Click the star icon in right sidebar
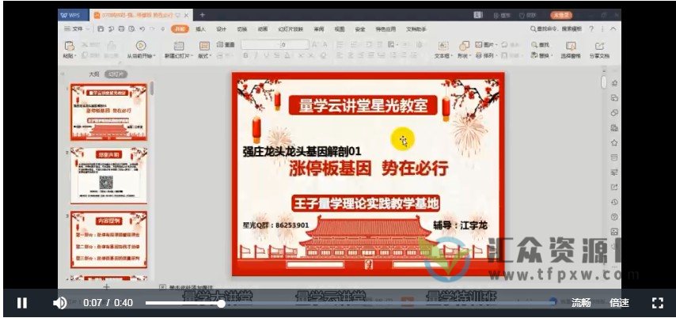Screen dimensions: 676x318 614,142
